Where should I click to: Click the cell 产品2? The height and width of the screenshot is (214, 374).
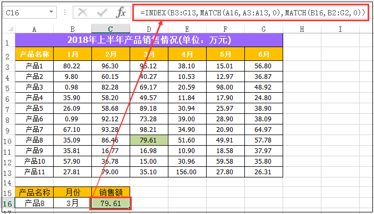(x=35, y=77)
